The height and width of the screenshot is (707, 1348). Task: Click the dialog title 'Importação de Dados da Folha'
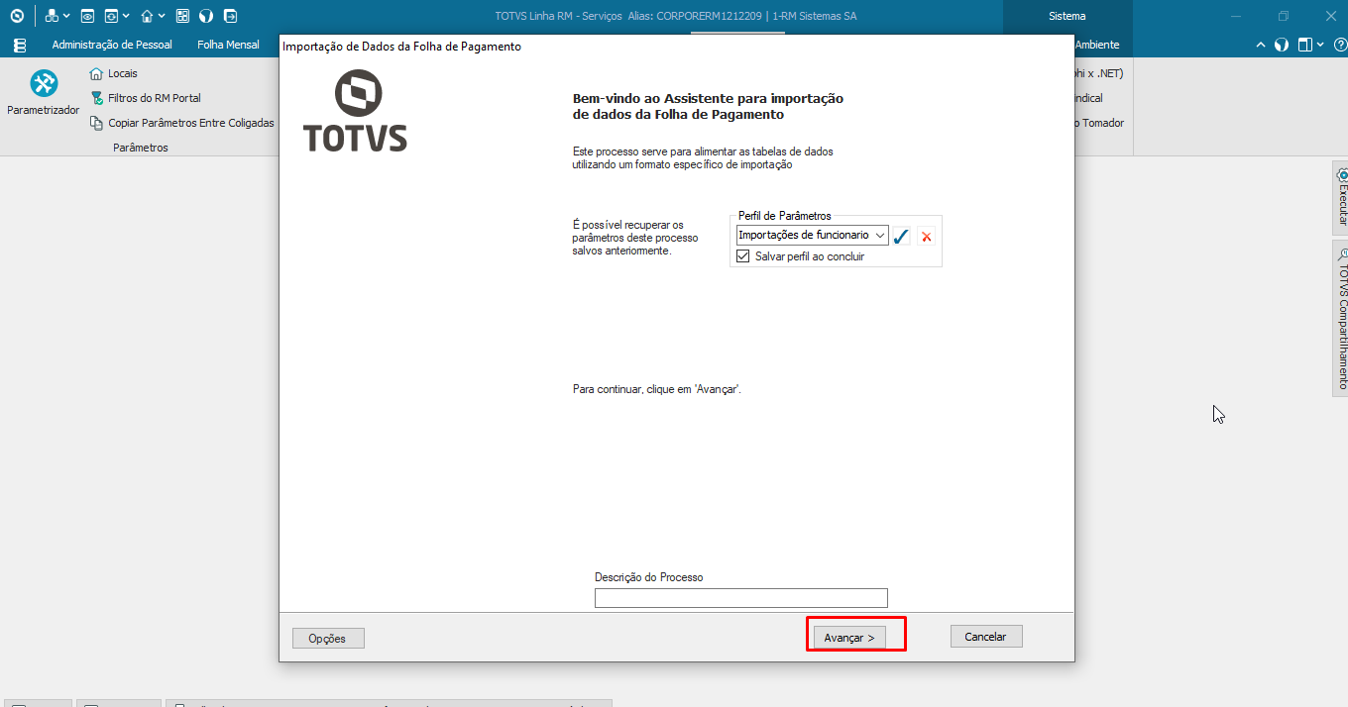[401, 47]
